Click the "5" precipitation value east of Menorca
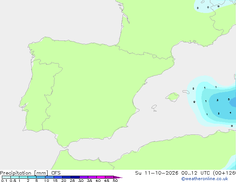This screenshot has width=236, height=182. [x=229, y=100]
